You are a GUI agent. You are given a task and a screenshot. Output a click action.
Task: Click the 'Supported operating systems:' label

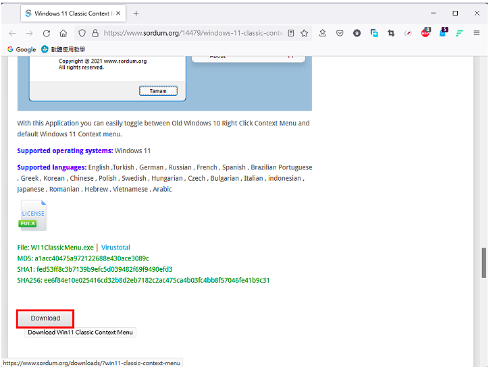pos(65,150)
